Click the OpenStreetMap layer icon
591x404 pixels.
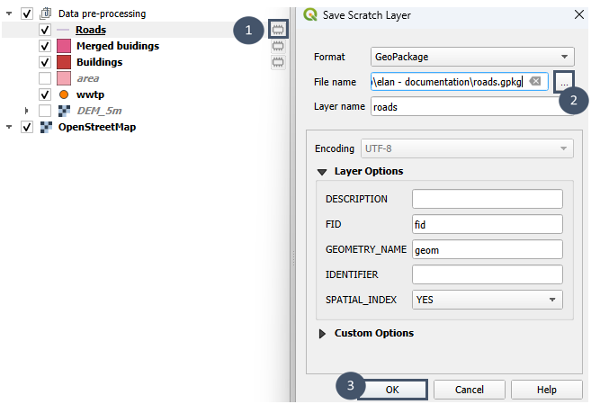pos(45,127)
